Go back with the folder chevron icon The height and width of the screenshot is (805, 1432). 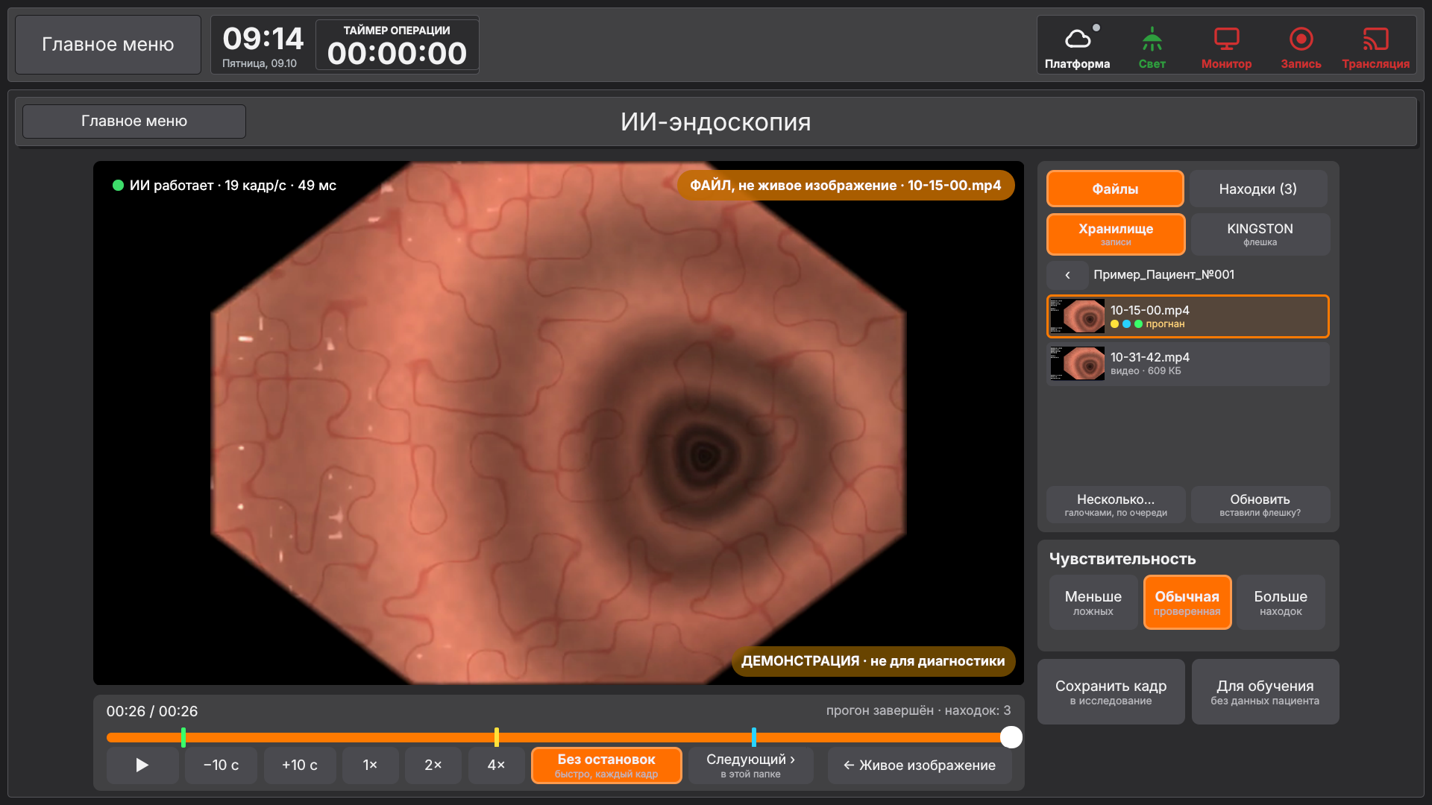click(1067, 275)
